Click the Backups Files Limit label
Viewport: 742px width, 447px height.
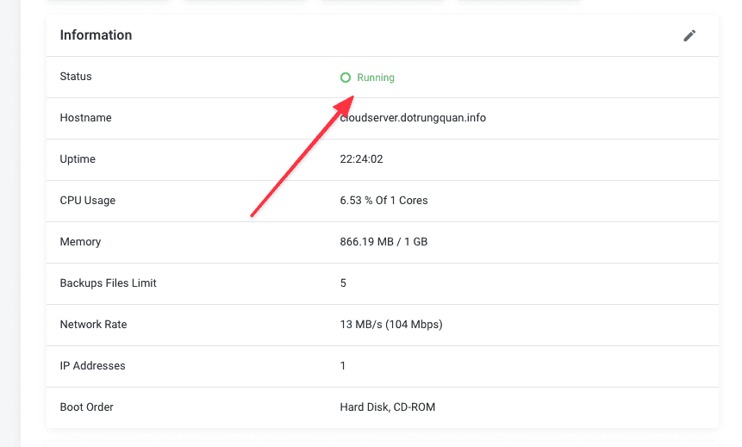coord(108,283)
